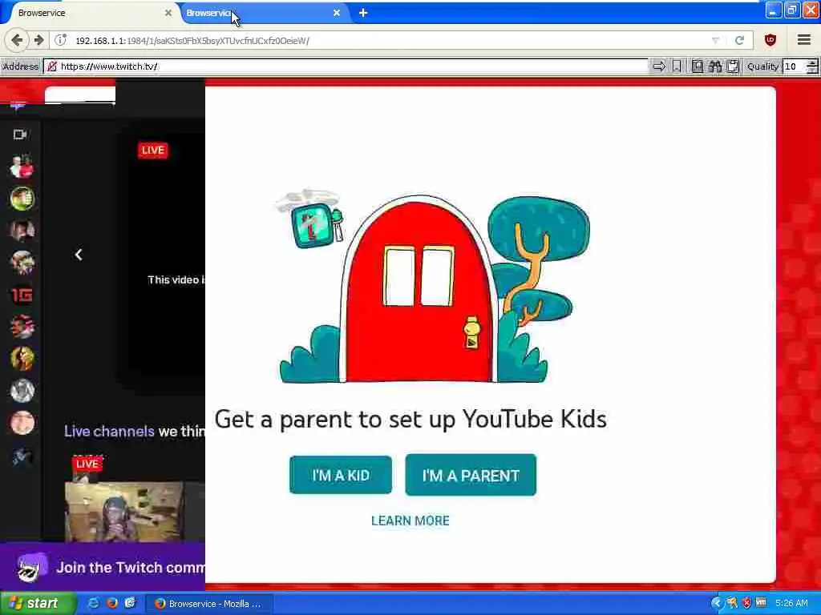Image resolution: width=821 pixels, height=615 pixels.
Task: Switch to the first Browservice tab
Action: click(x=89, y=13)
